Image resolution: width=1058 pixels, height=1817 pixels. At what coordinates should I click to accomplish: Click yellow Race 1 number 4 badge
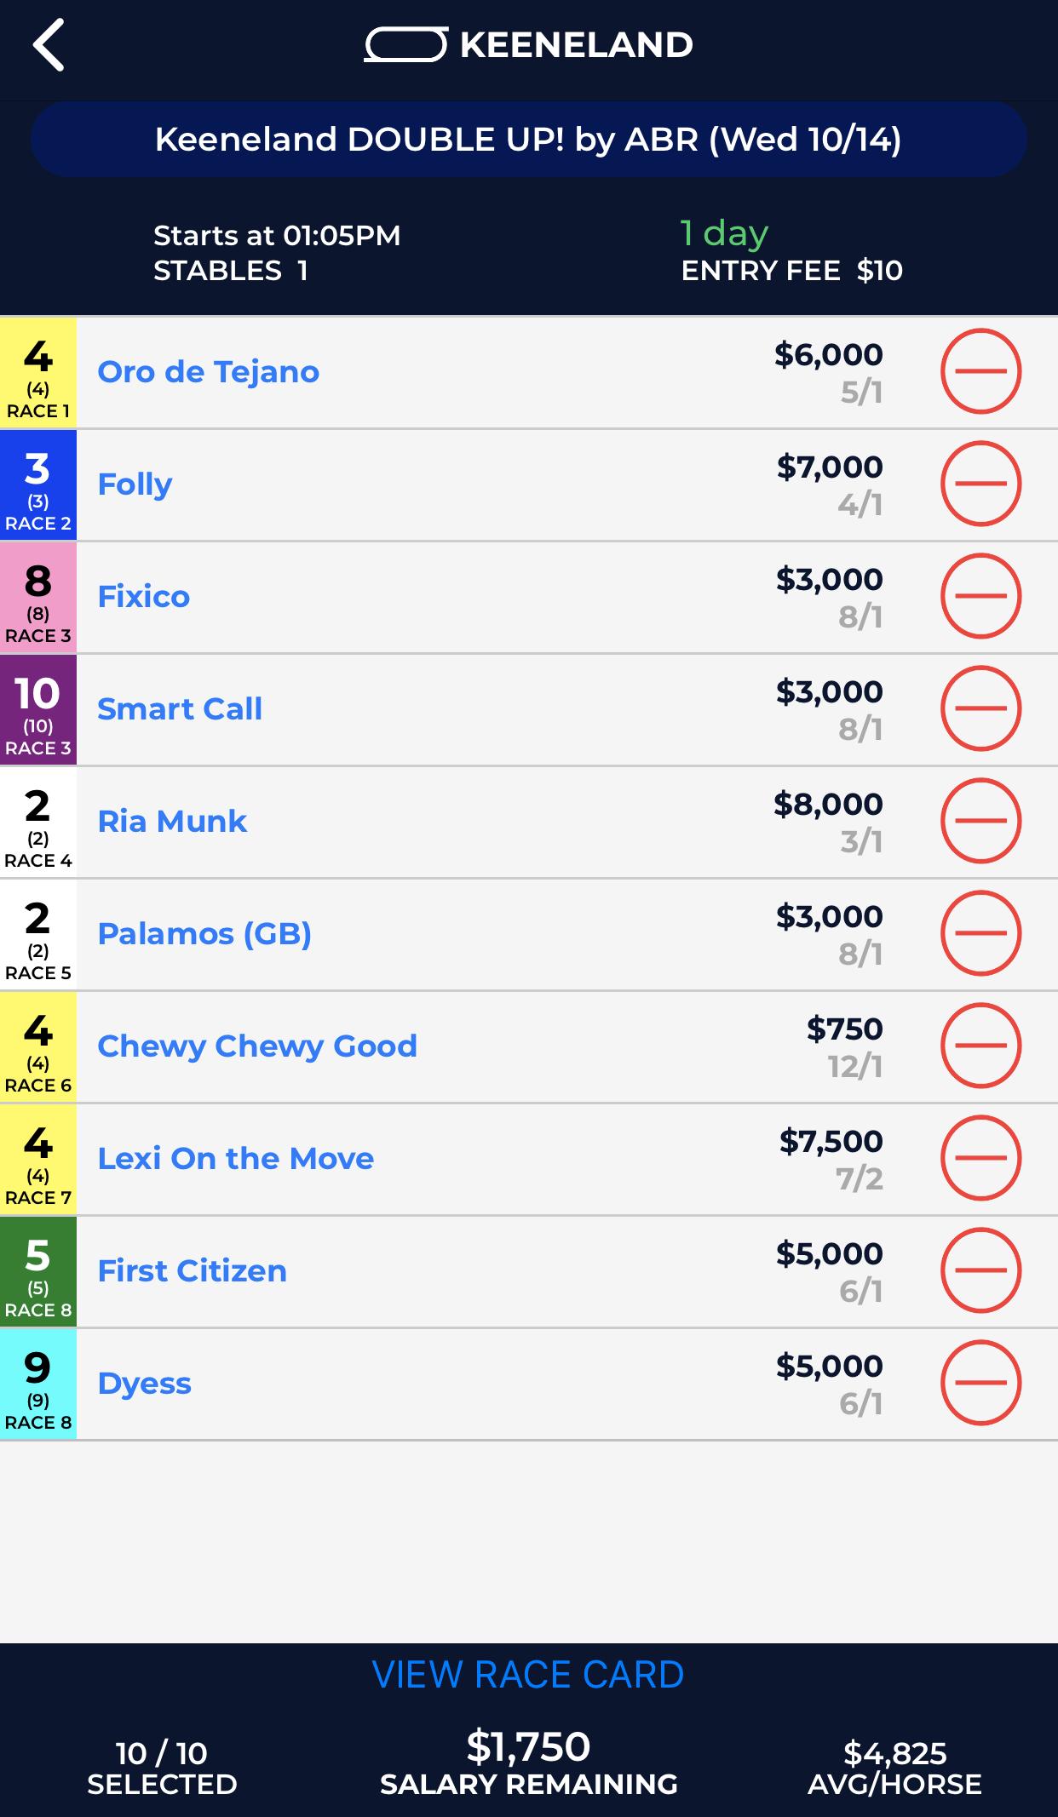tap(38, 372)
